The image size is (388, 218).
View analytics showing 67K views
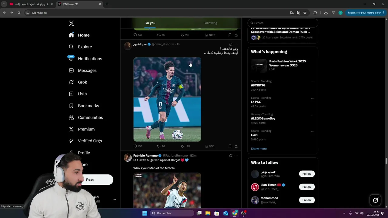[209, 146]
